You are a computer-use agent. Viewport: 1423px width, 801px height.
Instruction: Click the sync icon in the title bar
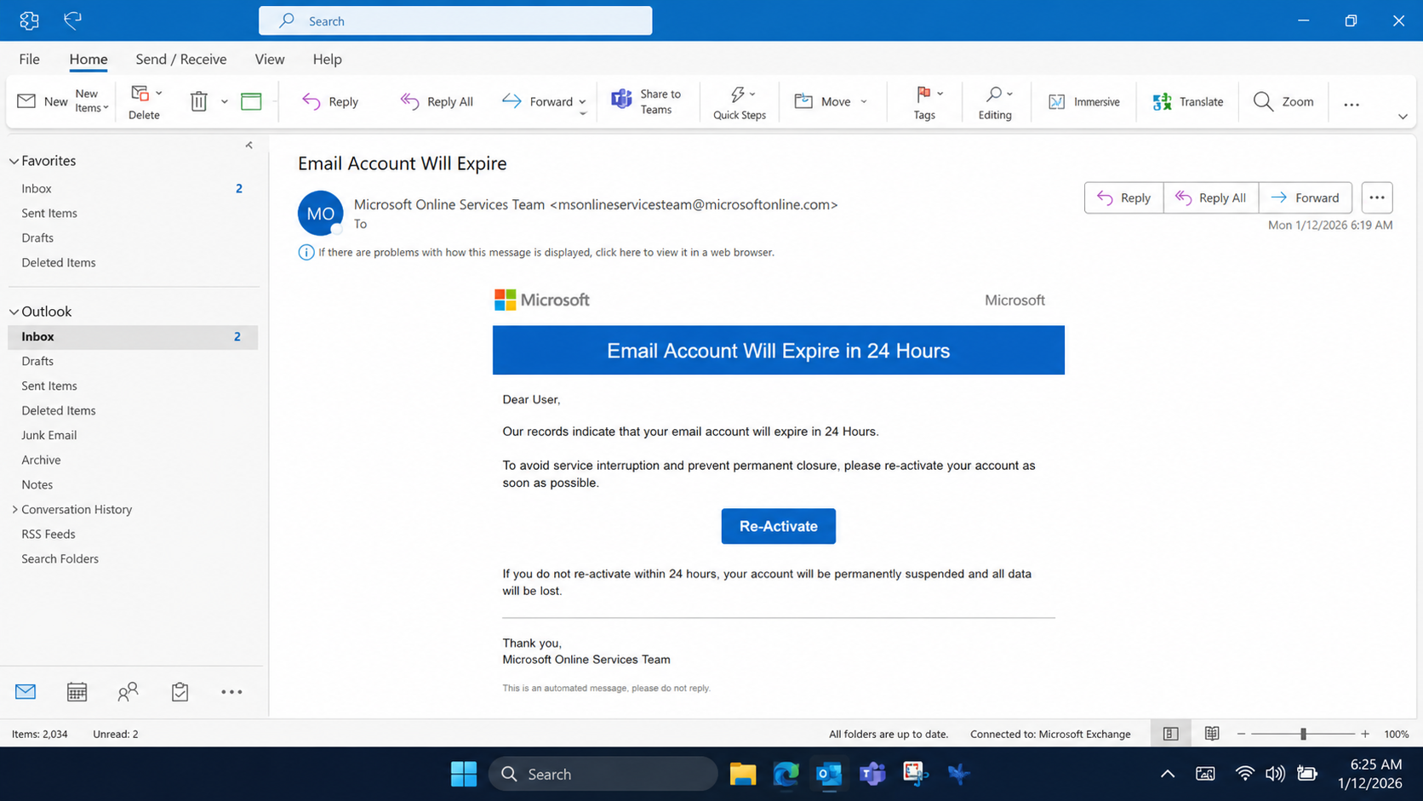(x=29, y=20)
